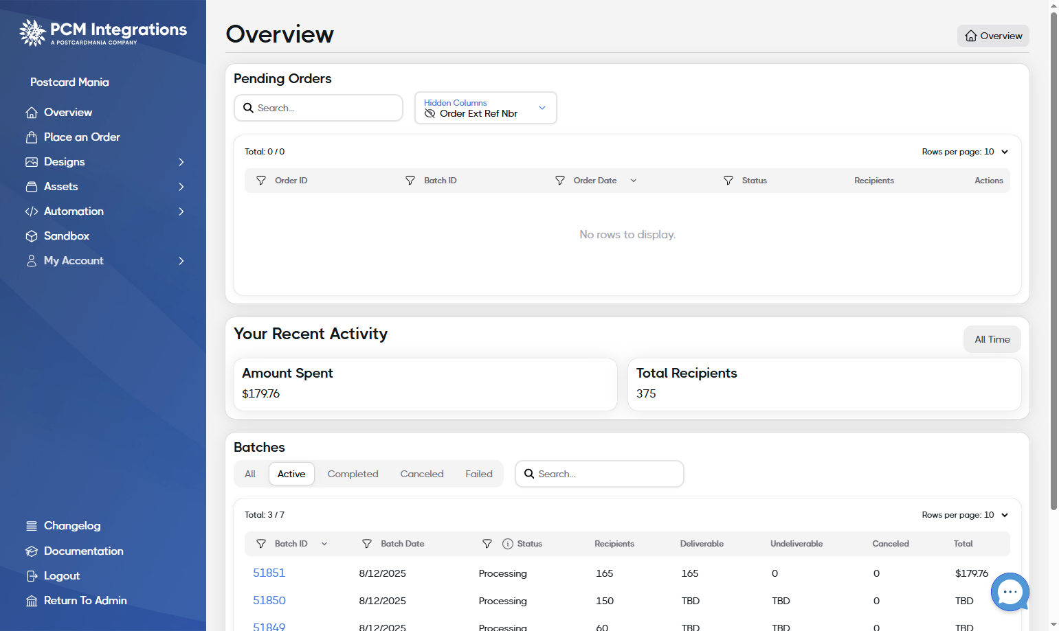The image size is (1059, 631).
Task: Click the Designs image icon
Action: point(32,162)
